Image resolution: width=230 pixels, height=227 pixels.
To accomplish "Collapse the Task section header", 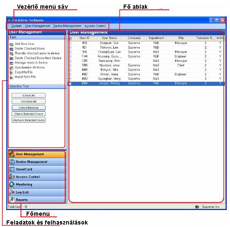I will coord(37,37).
